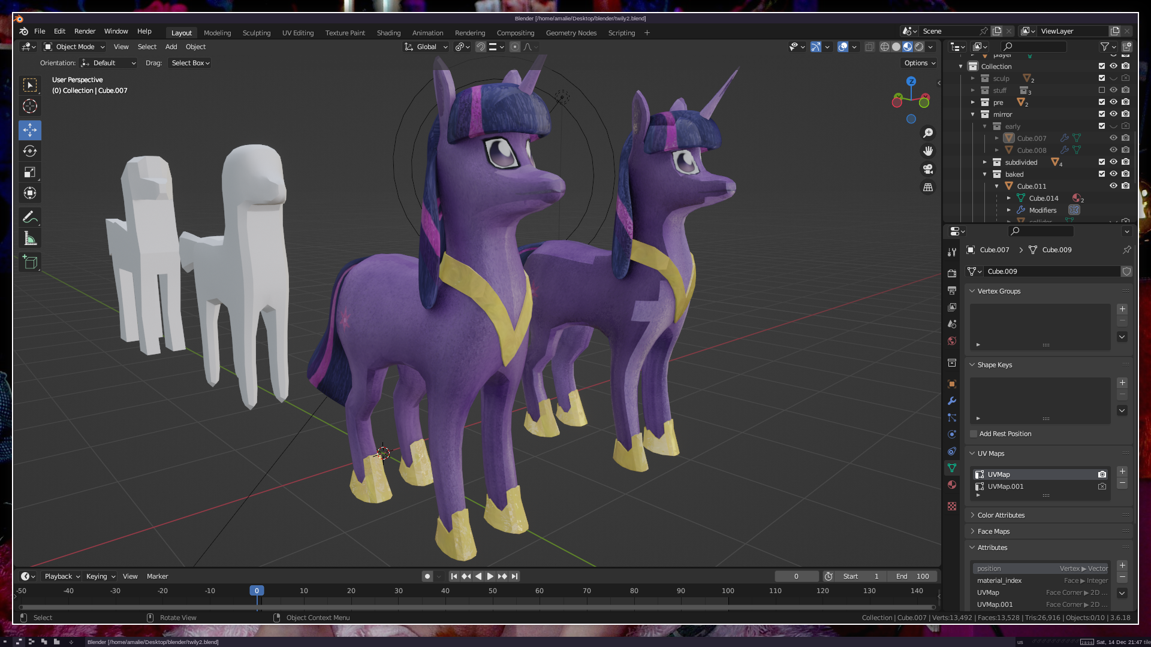
Task: Open the Render menu
Action: pos(85,31)
